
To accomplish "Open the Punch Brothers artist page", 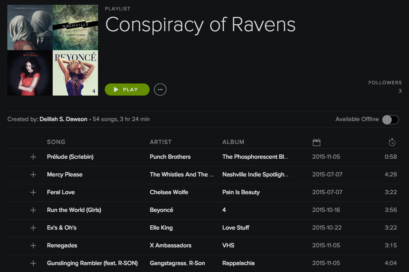I will [170, 157].
